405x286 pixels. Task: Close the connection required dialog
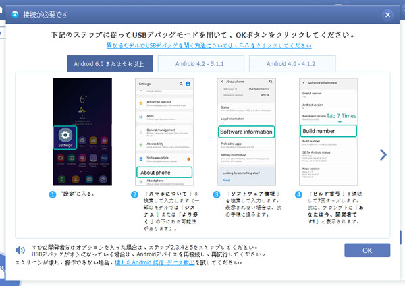[x=387, y=15]
